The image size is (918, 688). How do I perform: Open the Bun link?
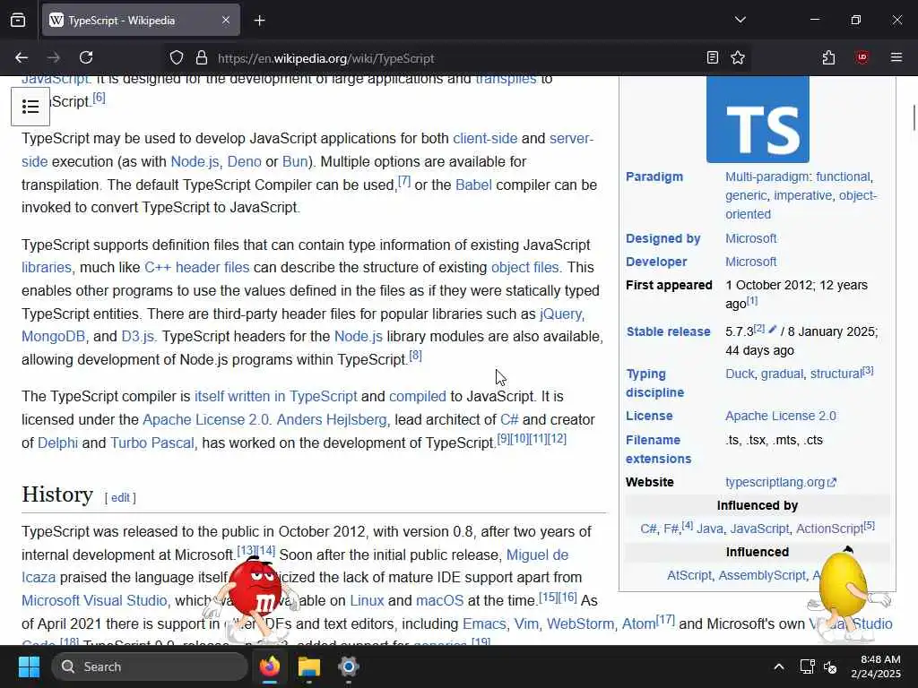(x=294, y=161)
